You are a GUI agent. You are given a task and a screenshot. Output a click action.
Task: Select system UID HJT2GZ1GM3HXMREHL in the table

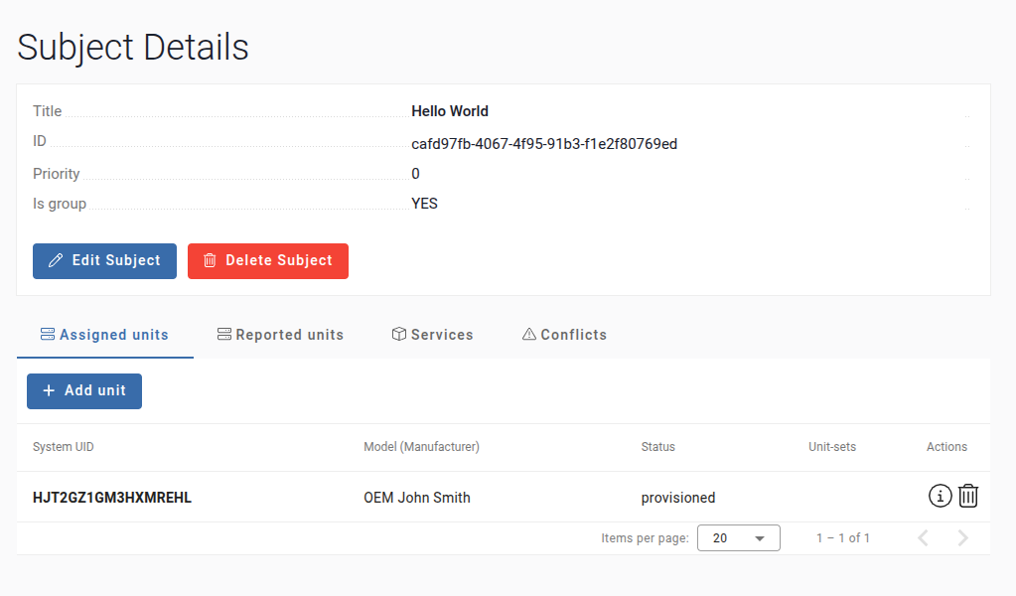[x=112, y=498]
